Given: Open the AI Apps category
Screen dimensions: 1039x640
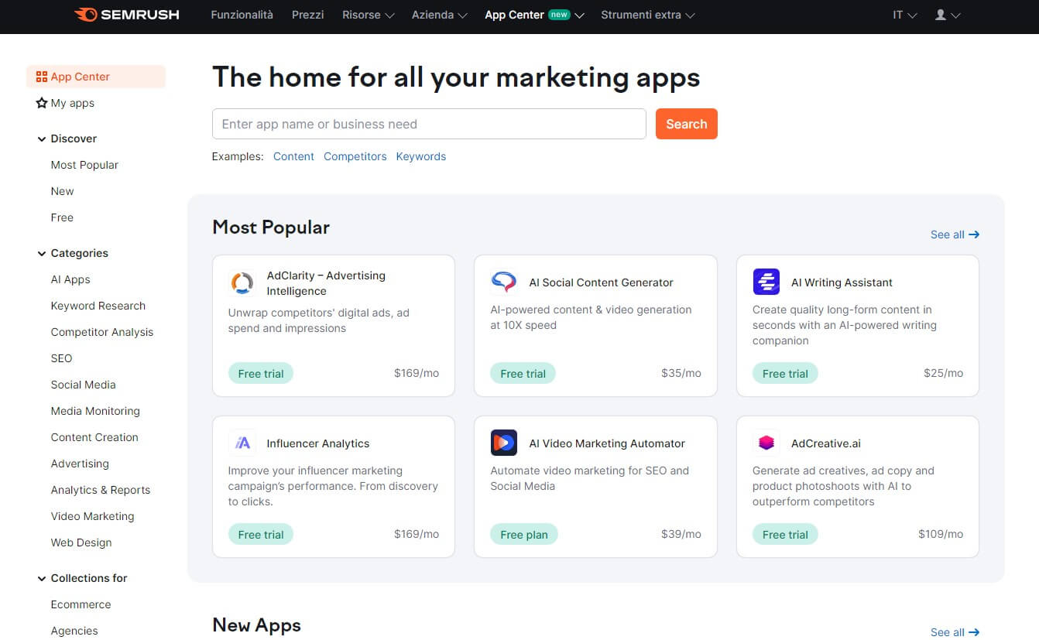Looking at the screenshot, I should point(70,279).
